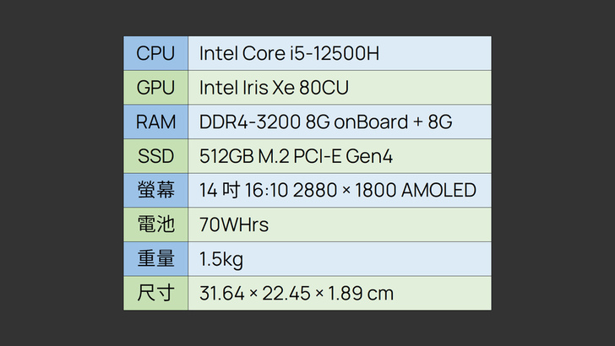Click the 1.5kg weight value
Viewport: 615px width, 346px height.
(x=220, y=258)
